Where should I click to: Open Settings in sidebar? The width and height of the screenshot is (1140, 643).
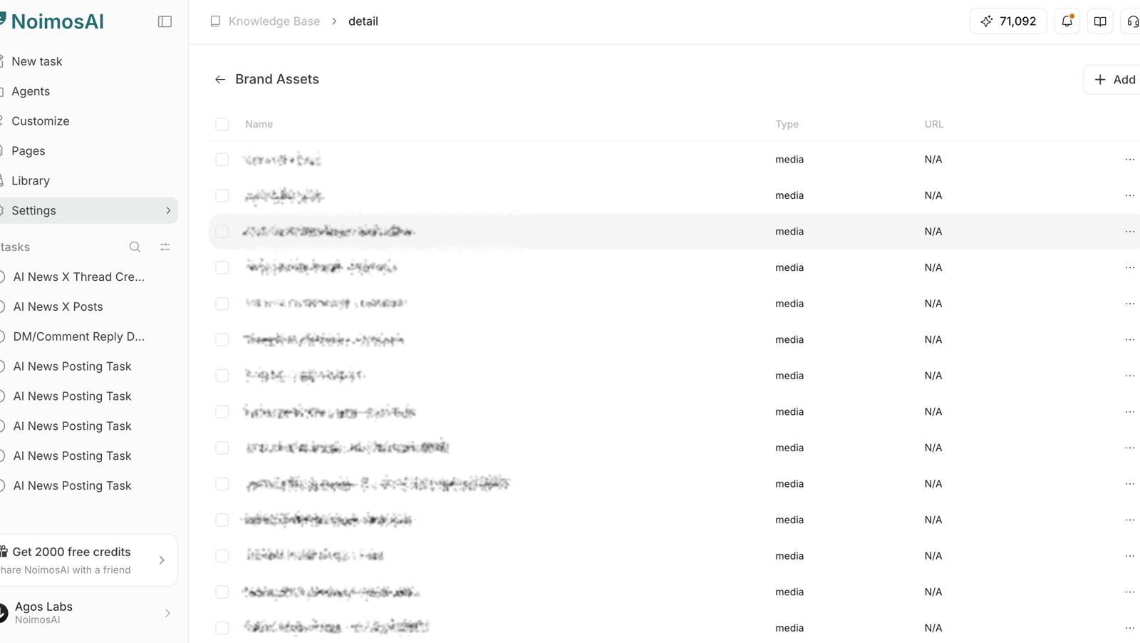click(88, 210)
